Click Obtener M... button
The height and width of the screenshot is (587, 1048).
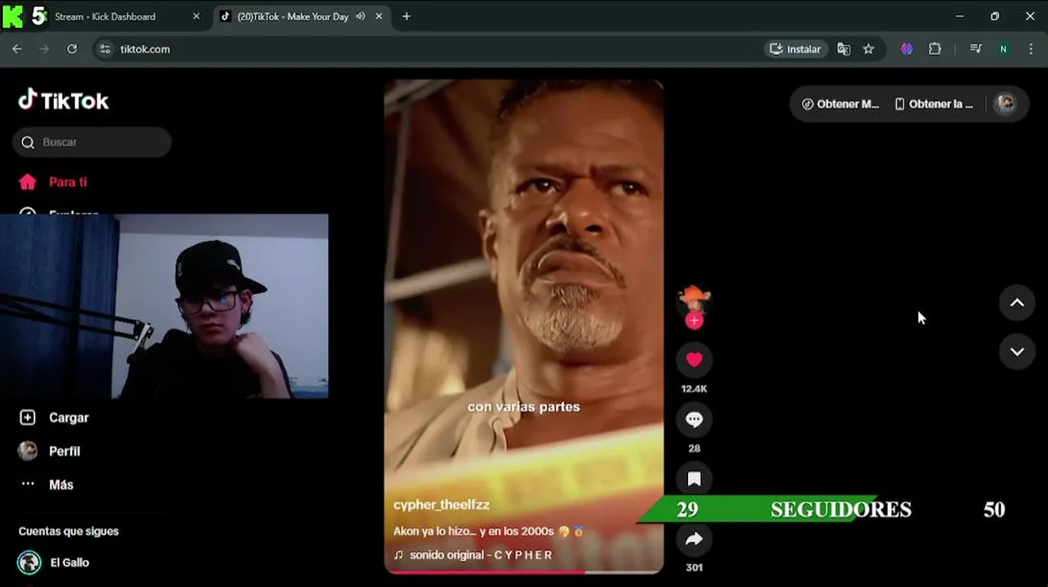840,104
